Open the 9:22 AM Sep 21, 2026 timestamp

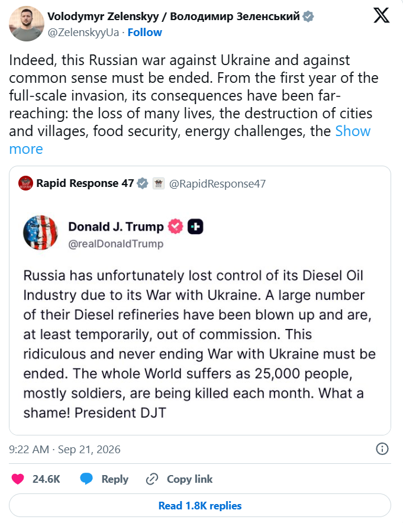click(x=65, y=449)
